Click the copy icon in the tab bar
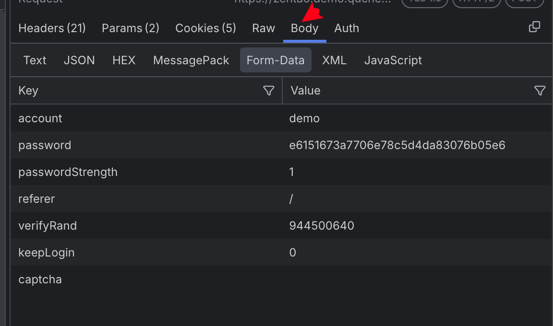This screenshot has height=326, width=553. pos(534,27)
